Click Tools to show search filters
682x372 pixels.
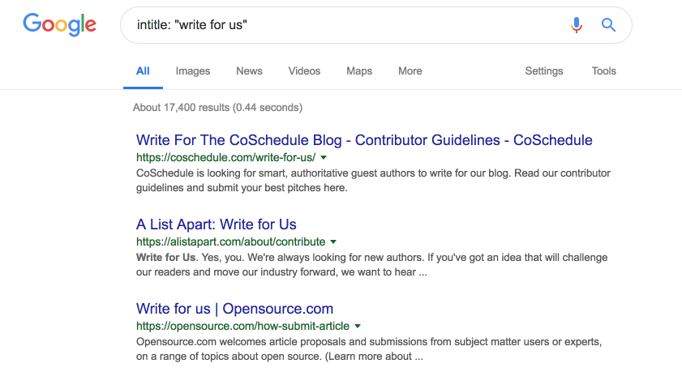pos(604,71)
